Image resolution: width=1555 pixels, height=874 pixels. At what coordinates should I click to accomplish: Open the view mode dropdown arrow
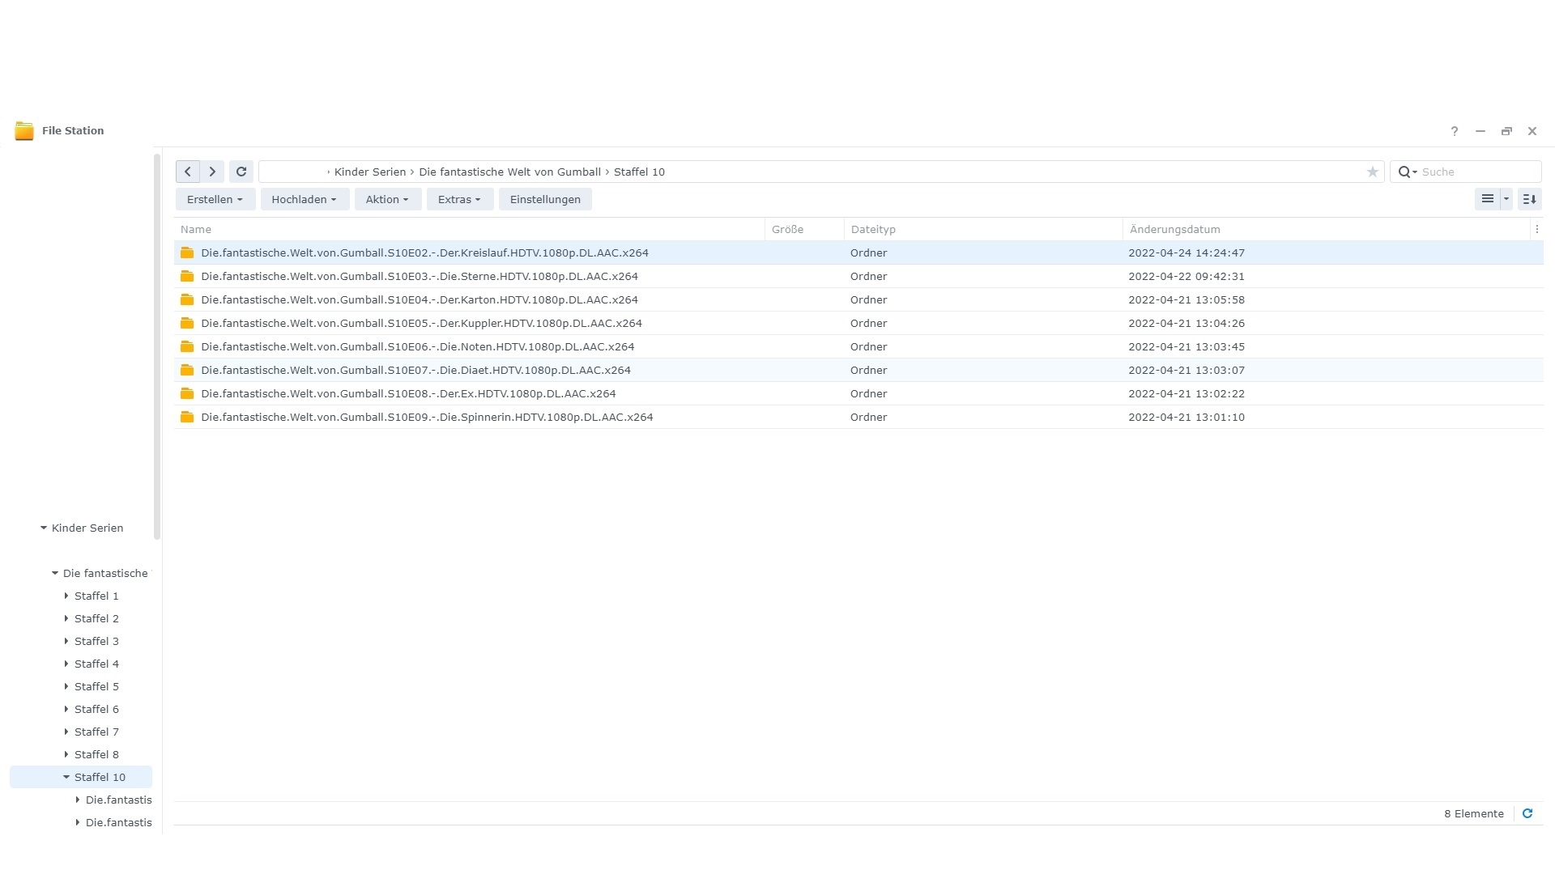1506,199
